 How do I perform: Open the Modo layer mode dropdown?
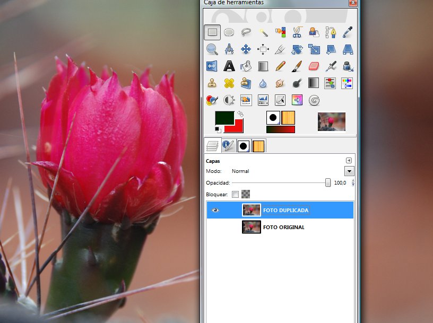click(x=349, y=171)
